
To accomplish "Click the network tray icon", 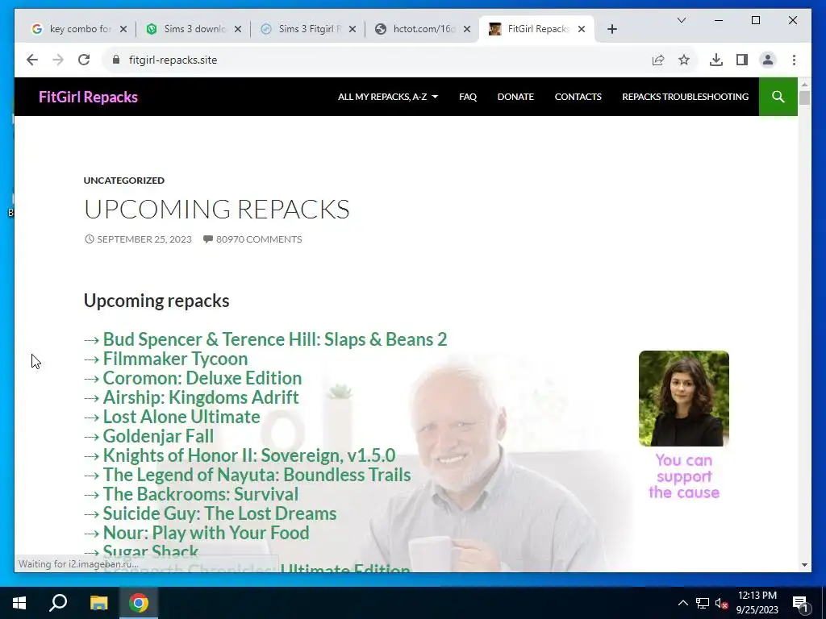I will click(x=703, y=603).
